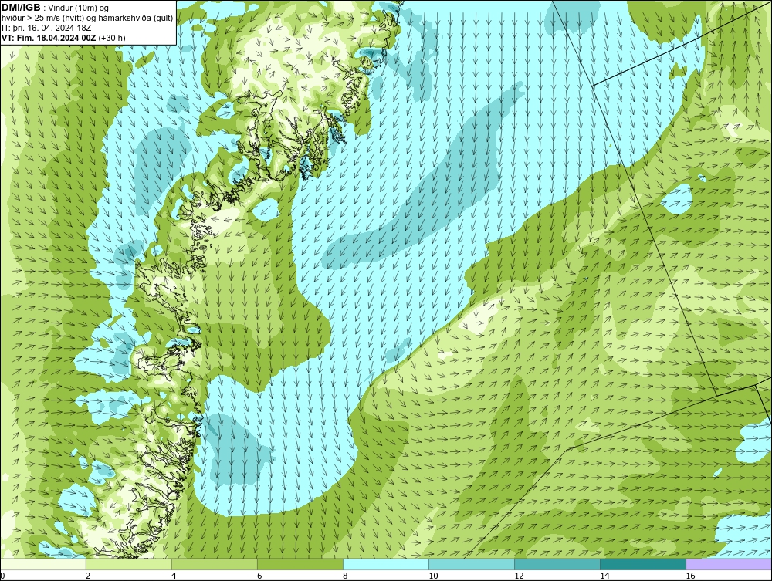Click the 'IT: þri. 16. 04. 2024 18Z' line
772x581 pixels.
click(x=46, y=28)
